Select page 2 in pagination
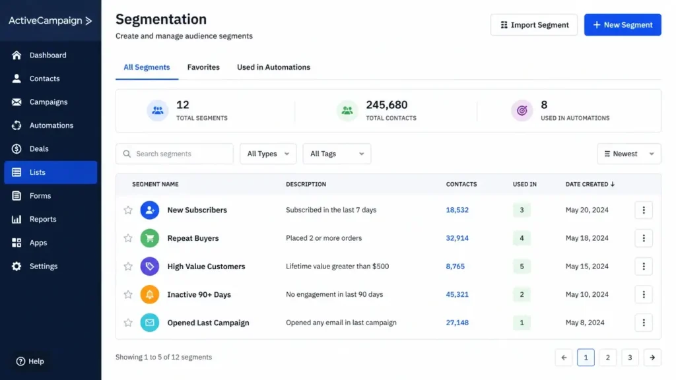The width and height of the screenshot is (676, 380). [x=608, y=357]
